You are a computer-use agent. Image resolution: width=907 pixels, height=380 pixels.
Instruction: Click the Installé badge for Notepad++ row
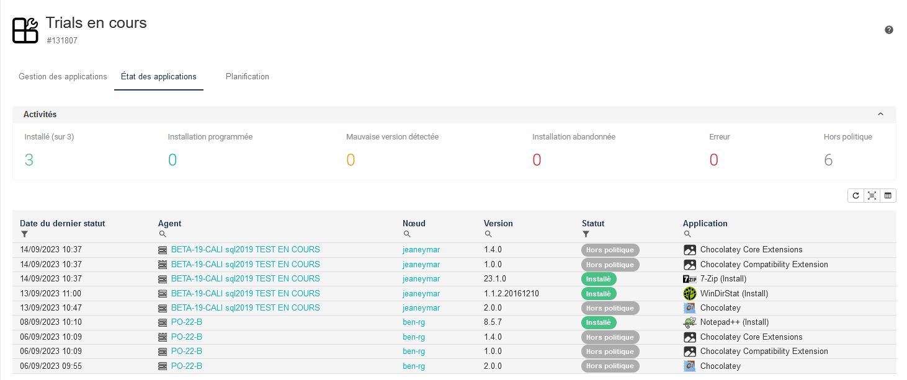[x=598, y=322]
